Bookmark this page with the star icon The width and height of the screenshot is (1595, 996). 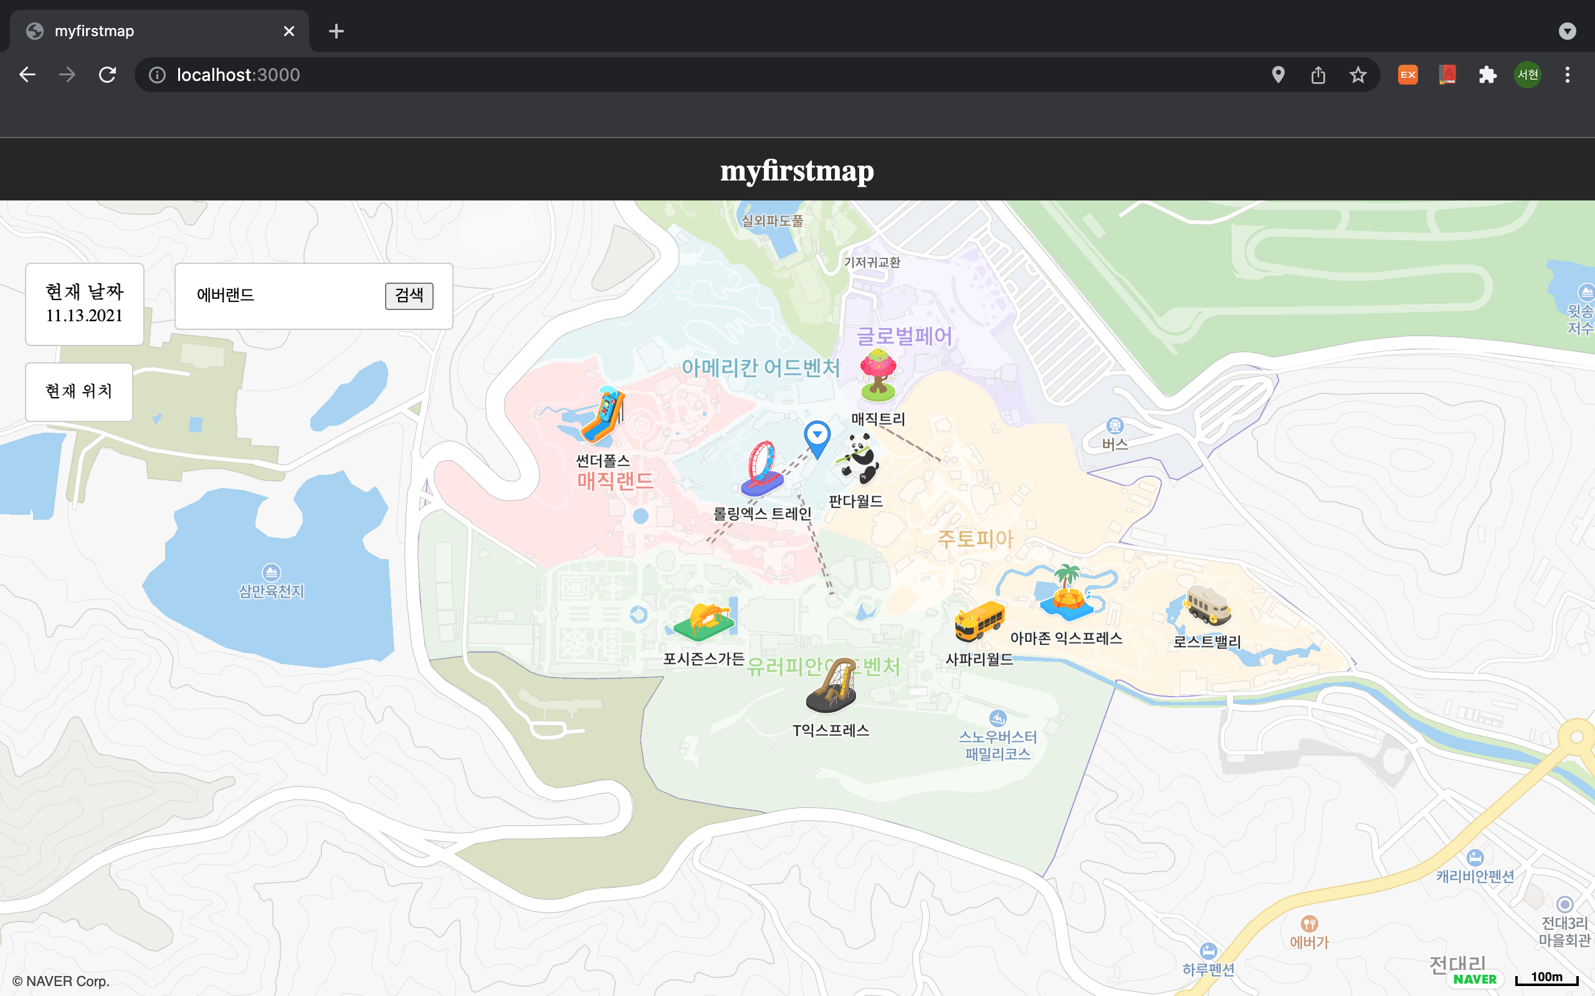pos(1358,75)
